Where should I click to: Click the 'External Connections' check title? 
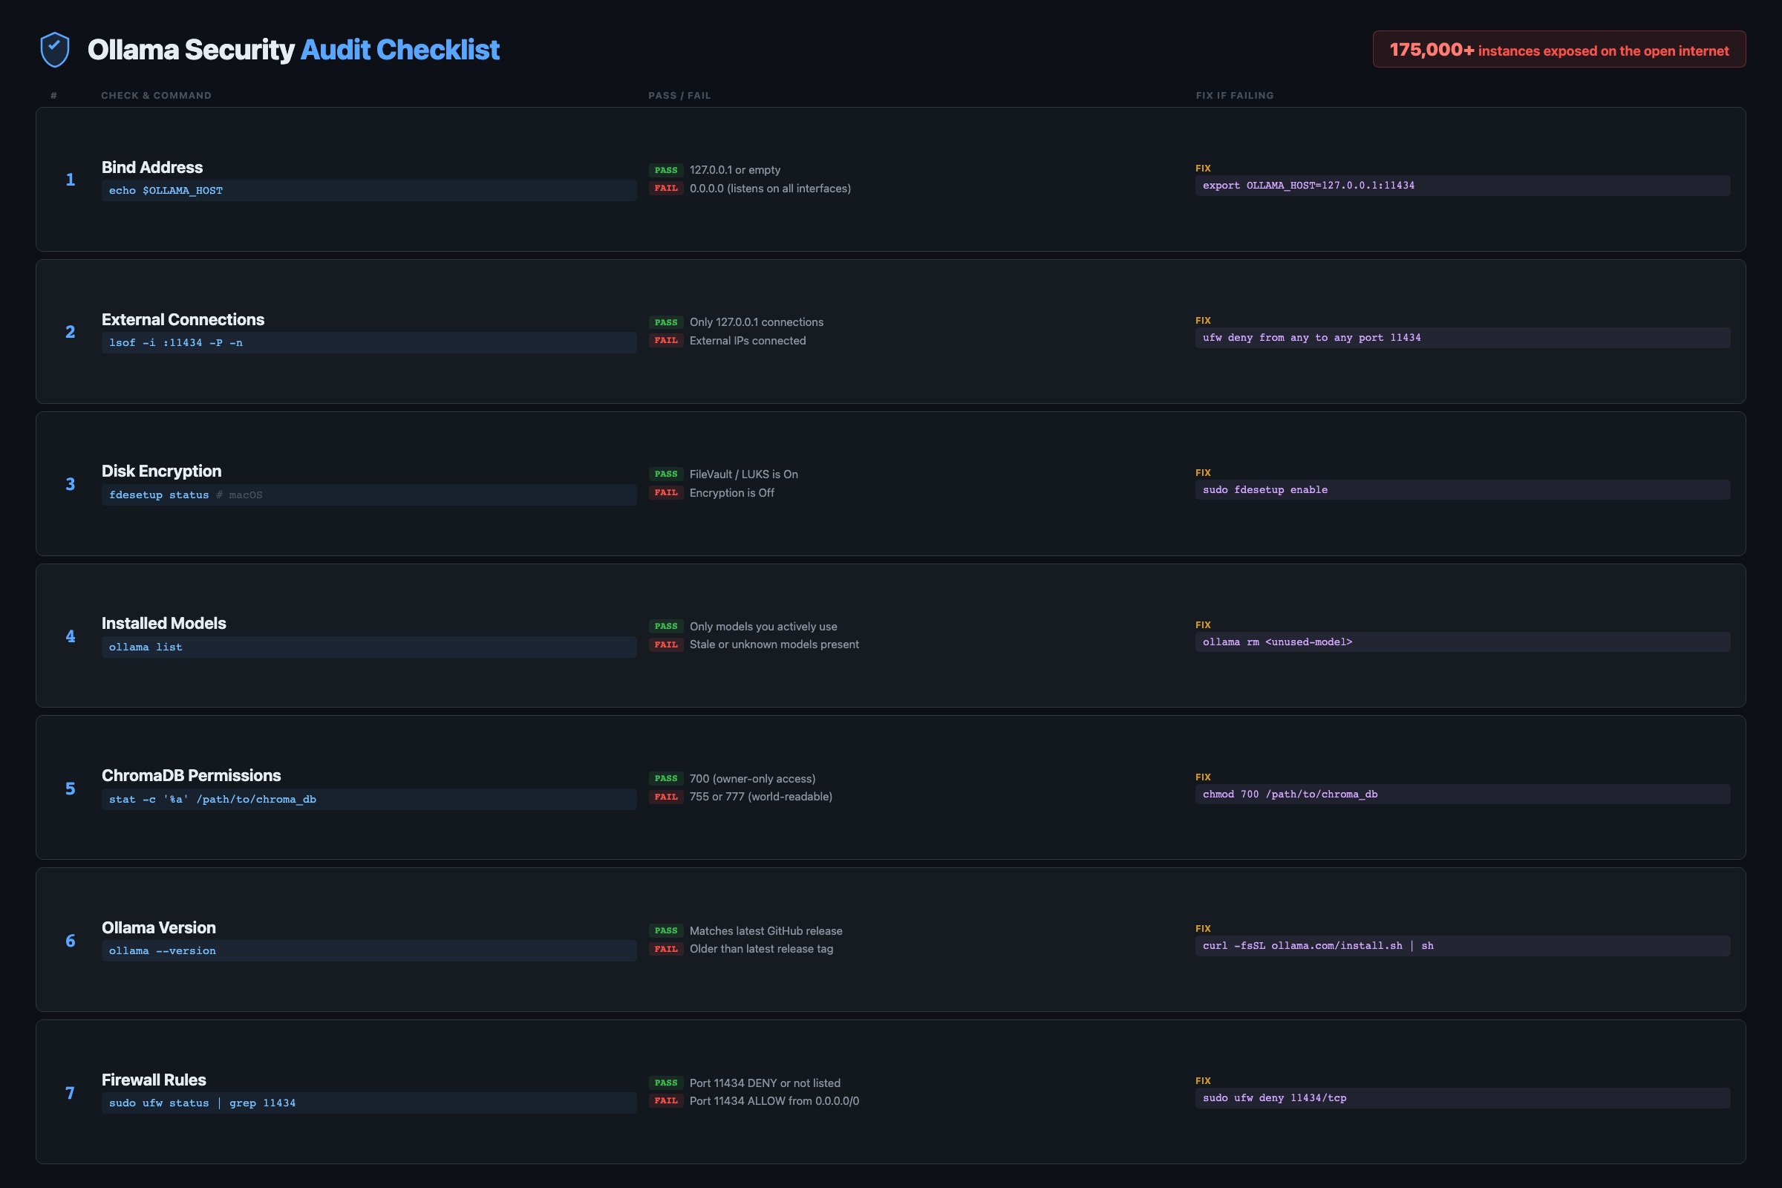tap(183, 320)
